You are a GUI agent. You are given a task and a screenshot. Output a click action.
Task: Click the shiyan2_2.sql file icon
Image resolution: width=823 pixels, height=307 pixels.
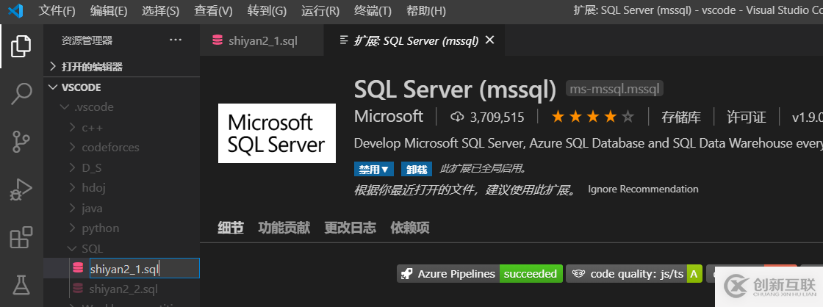pos(78,289)
